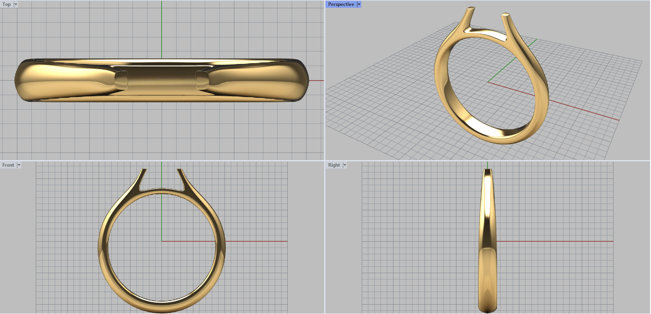Open the Front viewport dropdown arrow
This screenshot has width=651, height=314.
click(19, 165)
